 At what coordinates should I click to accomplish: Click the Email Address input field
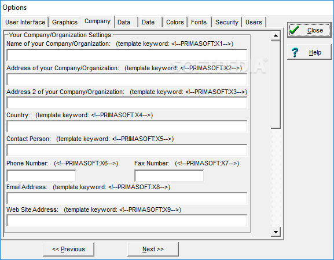click(x=127, y=198)
